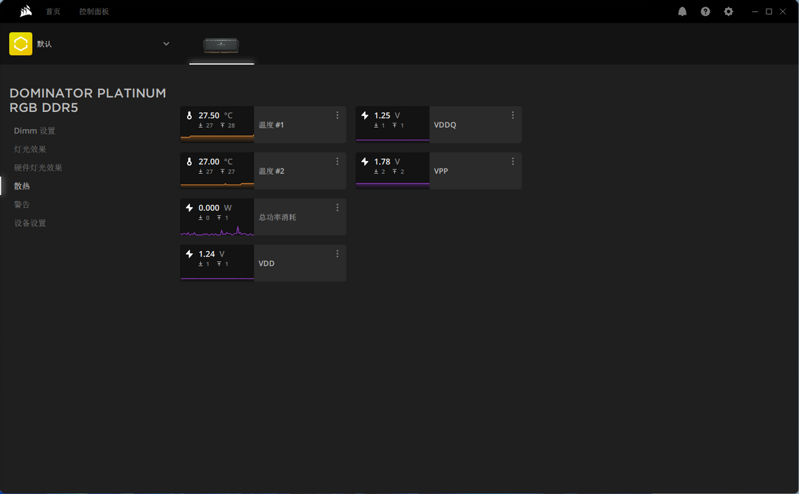The image size is (799, 494).
Task: Open the settings gear icon
Action: tap(728, 11)
